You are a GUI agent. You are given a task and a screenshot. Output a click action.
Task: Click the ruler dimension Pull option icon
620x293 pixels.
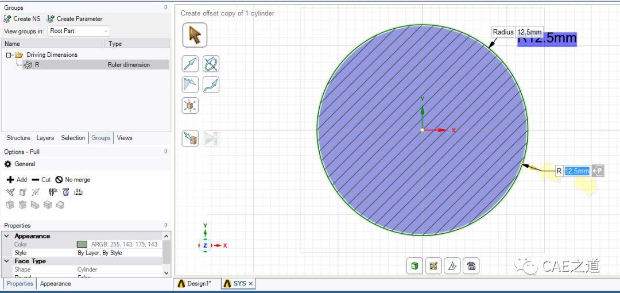pyautogui.click(x=78, y=192)
